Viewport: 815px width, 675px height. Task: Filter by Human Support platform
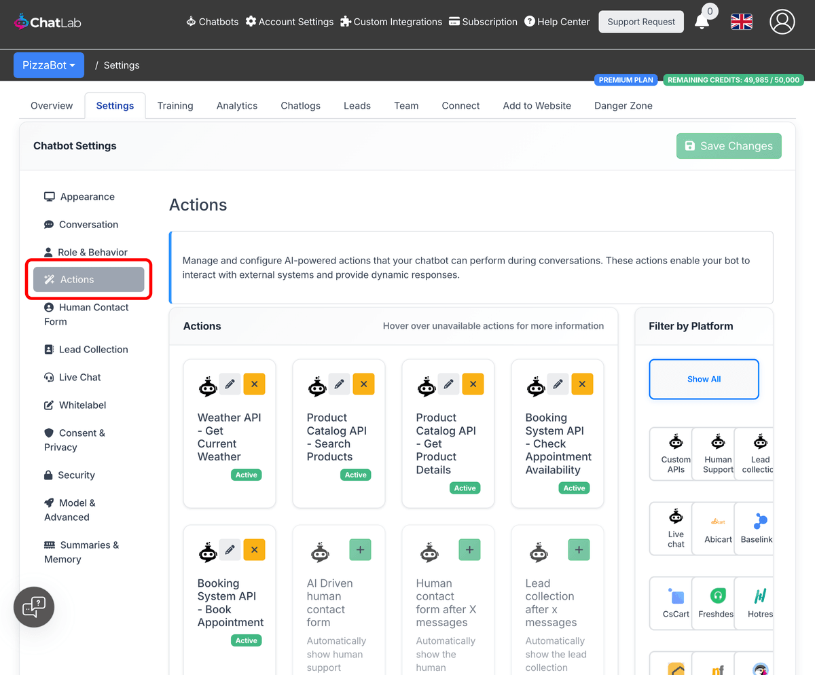pos(717,454)
